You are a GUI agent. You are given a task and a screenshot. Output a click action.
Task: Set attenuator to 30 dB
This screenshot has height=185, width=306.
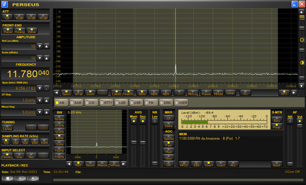click(43, 17)
